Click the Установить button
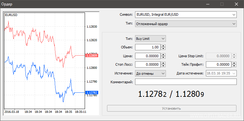The height and width of the screenshot is (121, 244). pyautogui.click(x=172, y=108)
